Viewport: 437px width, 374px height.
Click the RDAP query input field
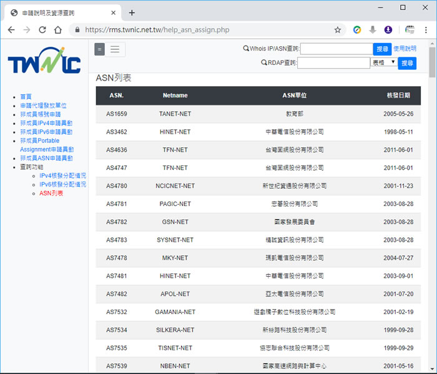coord(333,62)
